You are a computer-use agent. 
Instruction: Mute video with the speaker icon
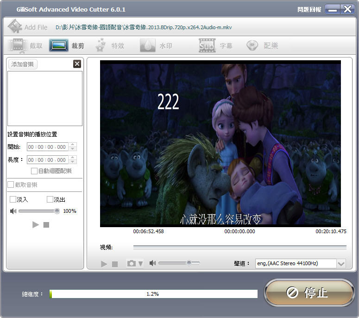click(152, 263)
